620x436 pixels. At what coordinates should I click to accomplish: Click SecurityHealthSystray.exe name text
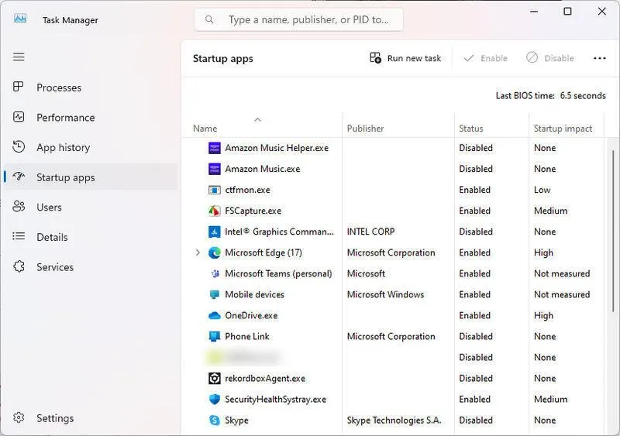276,400
